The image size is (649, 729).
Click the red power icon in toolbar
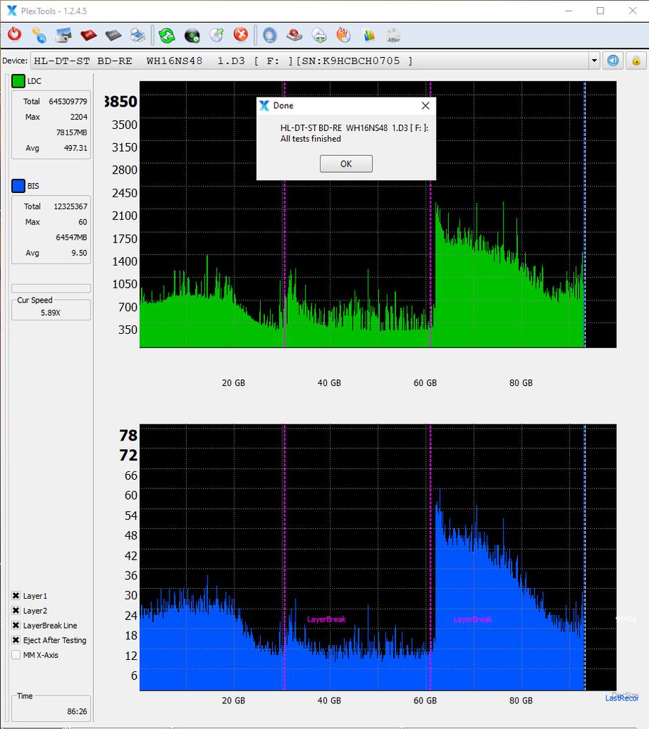[x=14, y=35]
